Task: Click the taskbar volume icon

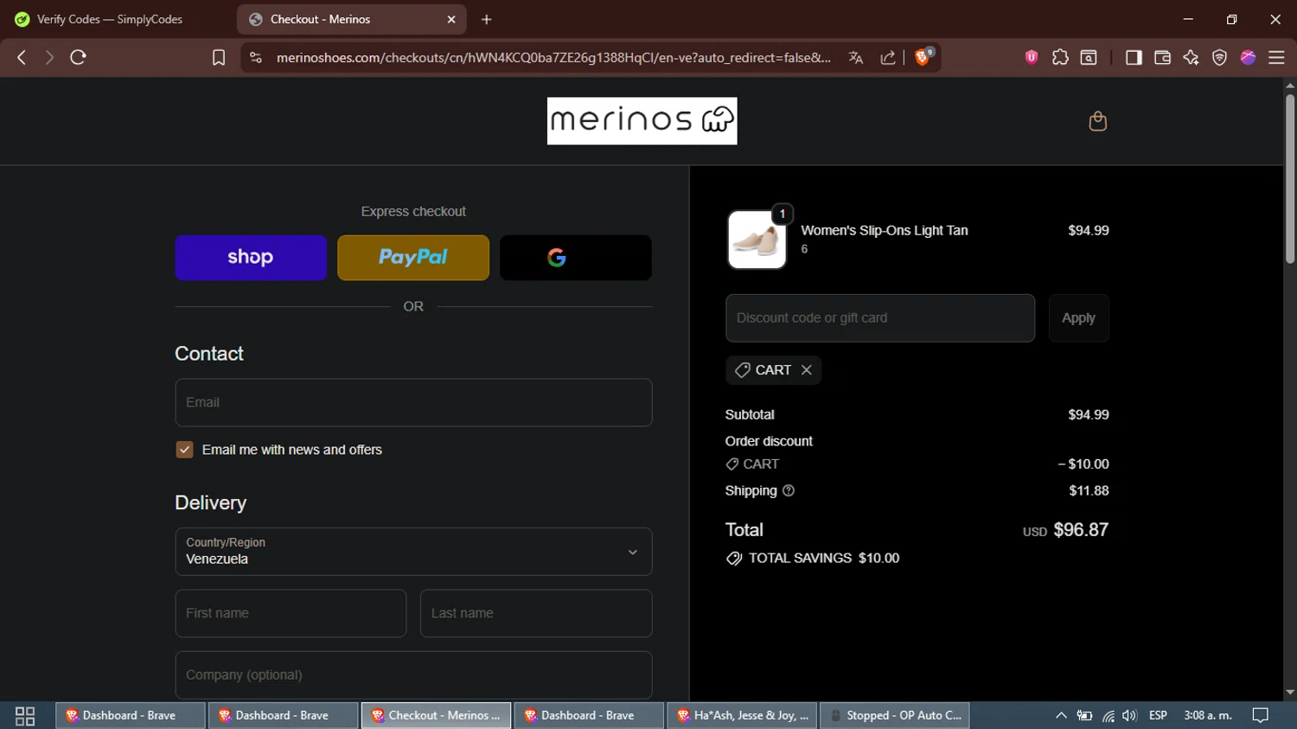Action: (1129, 715)
